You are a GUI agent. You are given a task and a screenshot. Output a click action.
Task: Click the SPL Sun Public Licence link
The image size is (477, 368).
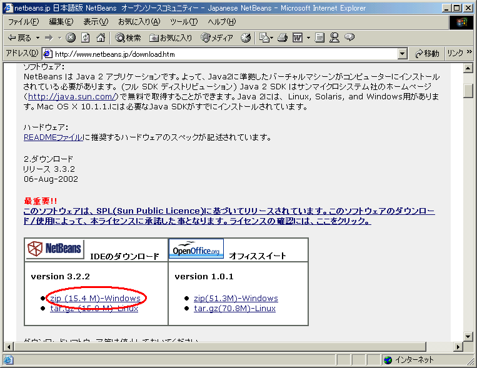pos(229,216)
